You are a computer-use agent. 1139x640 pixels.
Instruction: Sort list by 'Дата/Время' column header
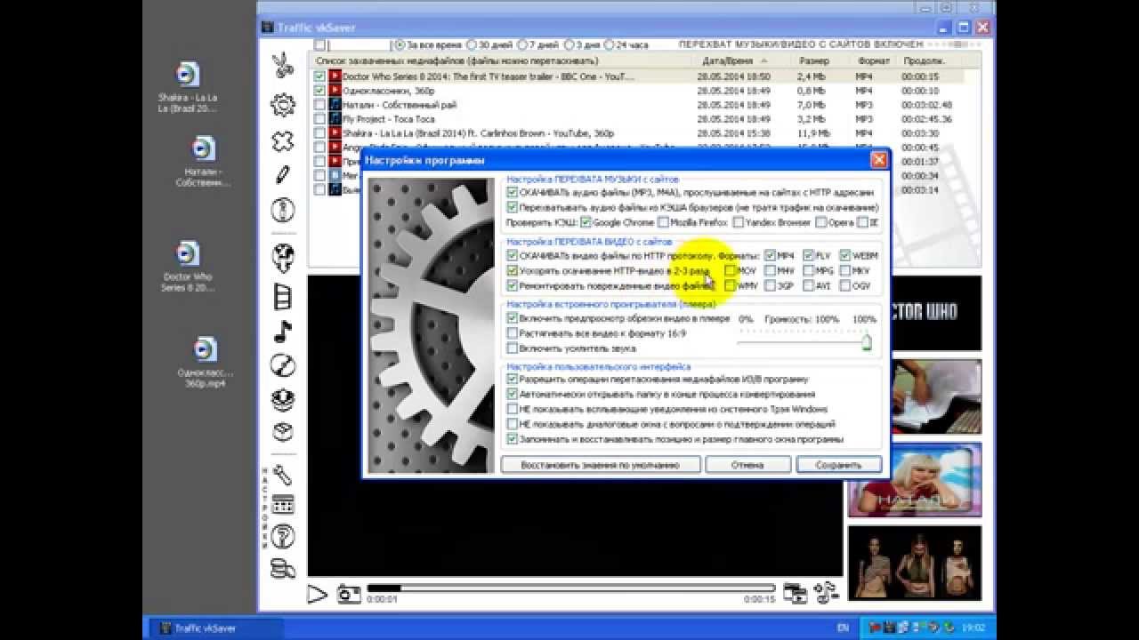735,60
